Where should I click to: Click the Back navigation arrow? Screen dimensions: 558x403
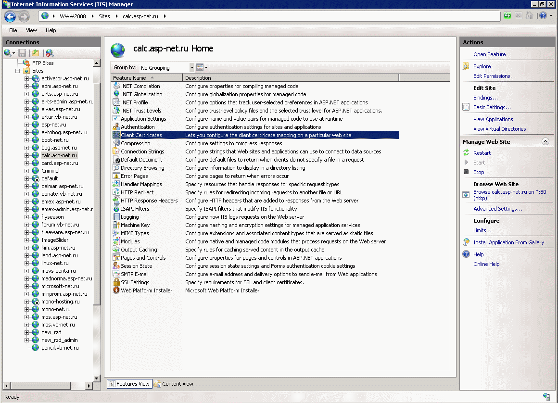(10, 16)
